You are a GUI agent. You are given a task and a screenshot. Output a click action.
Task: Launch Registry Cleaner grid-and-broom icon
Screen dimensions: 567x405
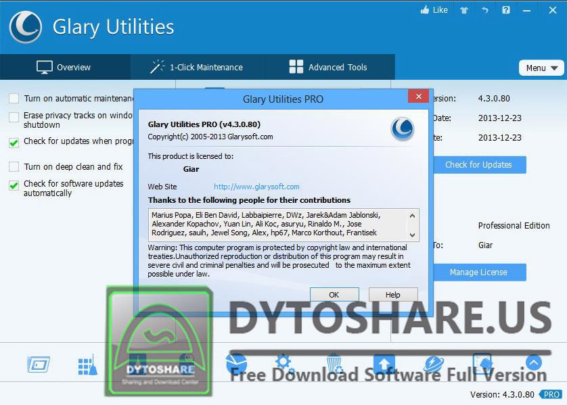tap(87, 365)
